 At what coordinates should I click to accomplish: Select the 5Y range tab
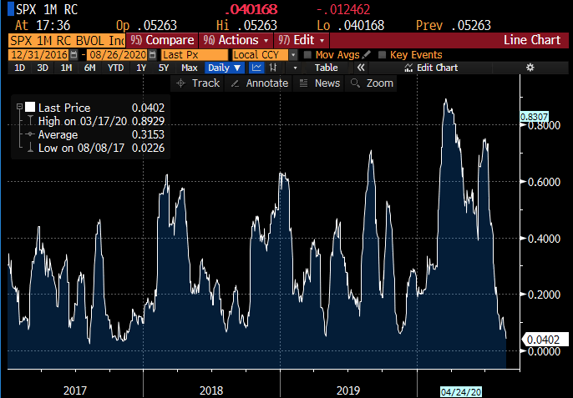point(164,68)
